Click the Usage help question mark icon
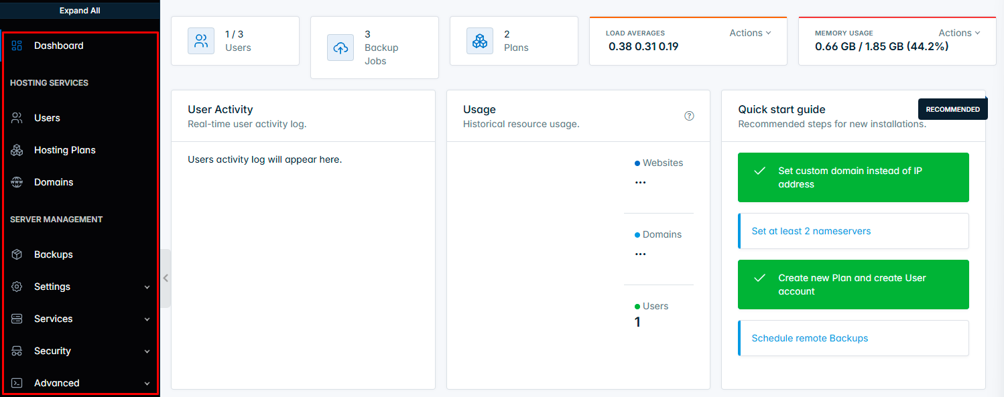1004x397 pixels. tap(689, 116)
